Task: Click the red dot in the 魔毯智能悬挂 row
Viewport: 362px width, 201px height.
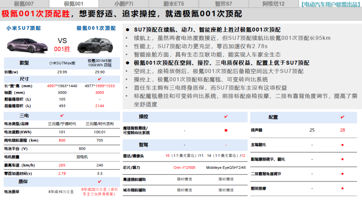Action: coord(226,130)
